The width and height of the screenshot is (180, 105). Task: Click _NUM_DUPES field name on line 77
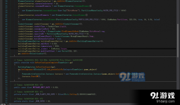(x=40, y=101)
